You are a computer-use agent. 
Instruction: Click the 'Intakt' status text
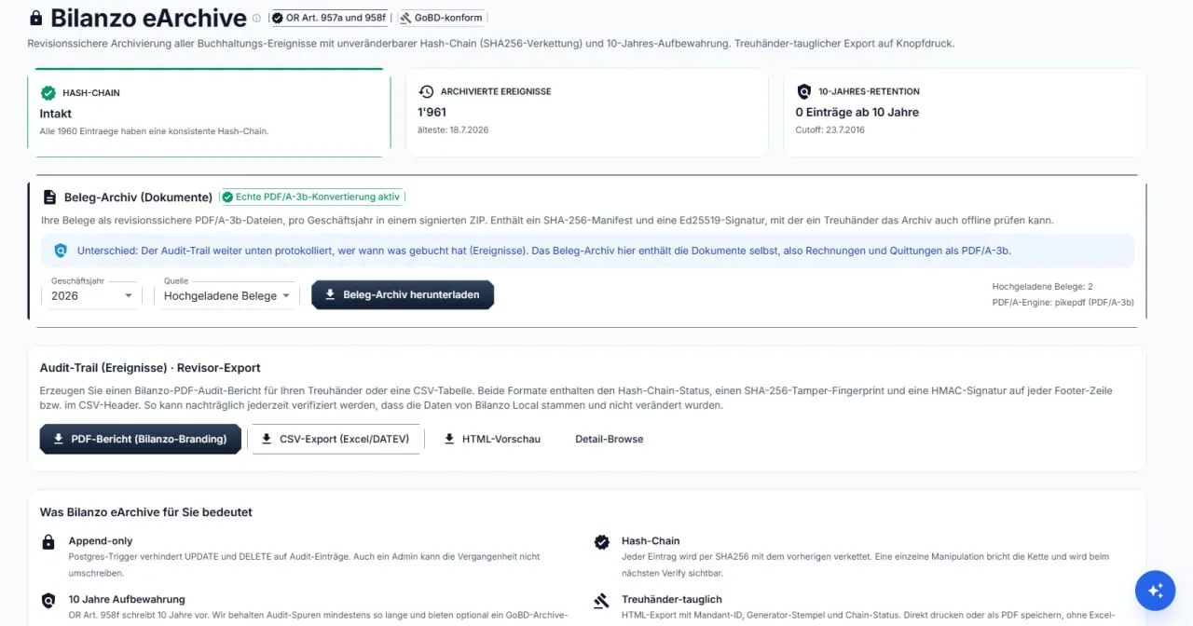pyautogui.click(x=56, y=114)
